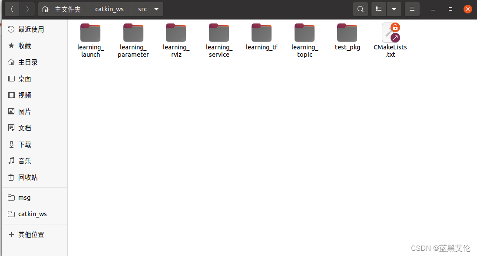Open 音乐 music in sidebar
The image size is (477, 256).
[x=35, y=161]
